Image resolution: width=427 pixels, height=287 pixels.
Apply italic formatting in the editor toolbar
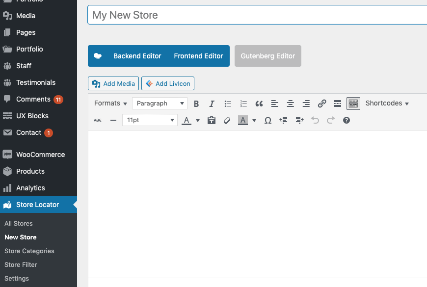pos(212,104)
